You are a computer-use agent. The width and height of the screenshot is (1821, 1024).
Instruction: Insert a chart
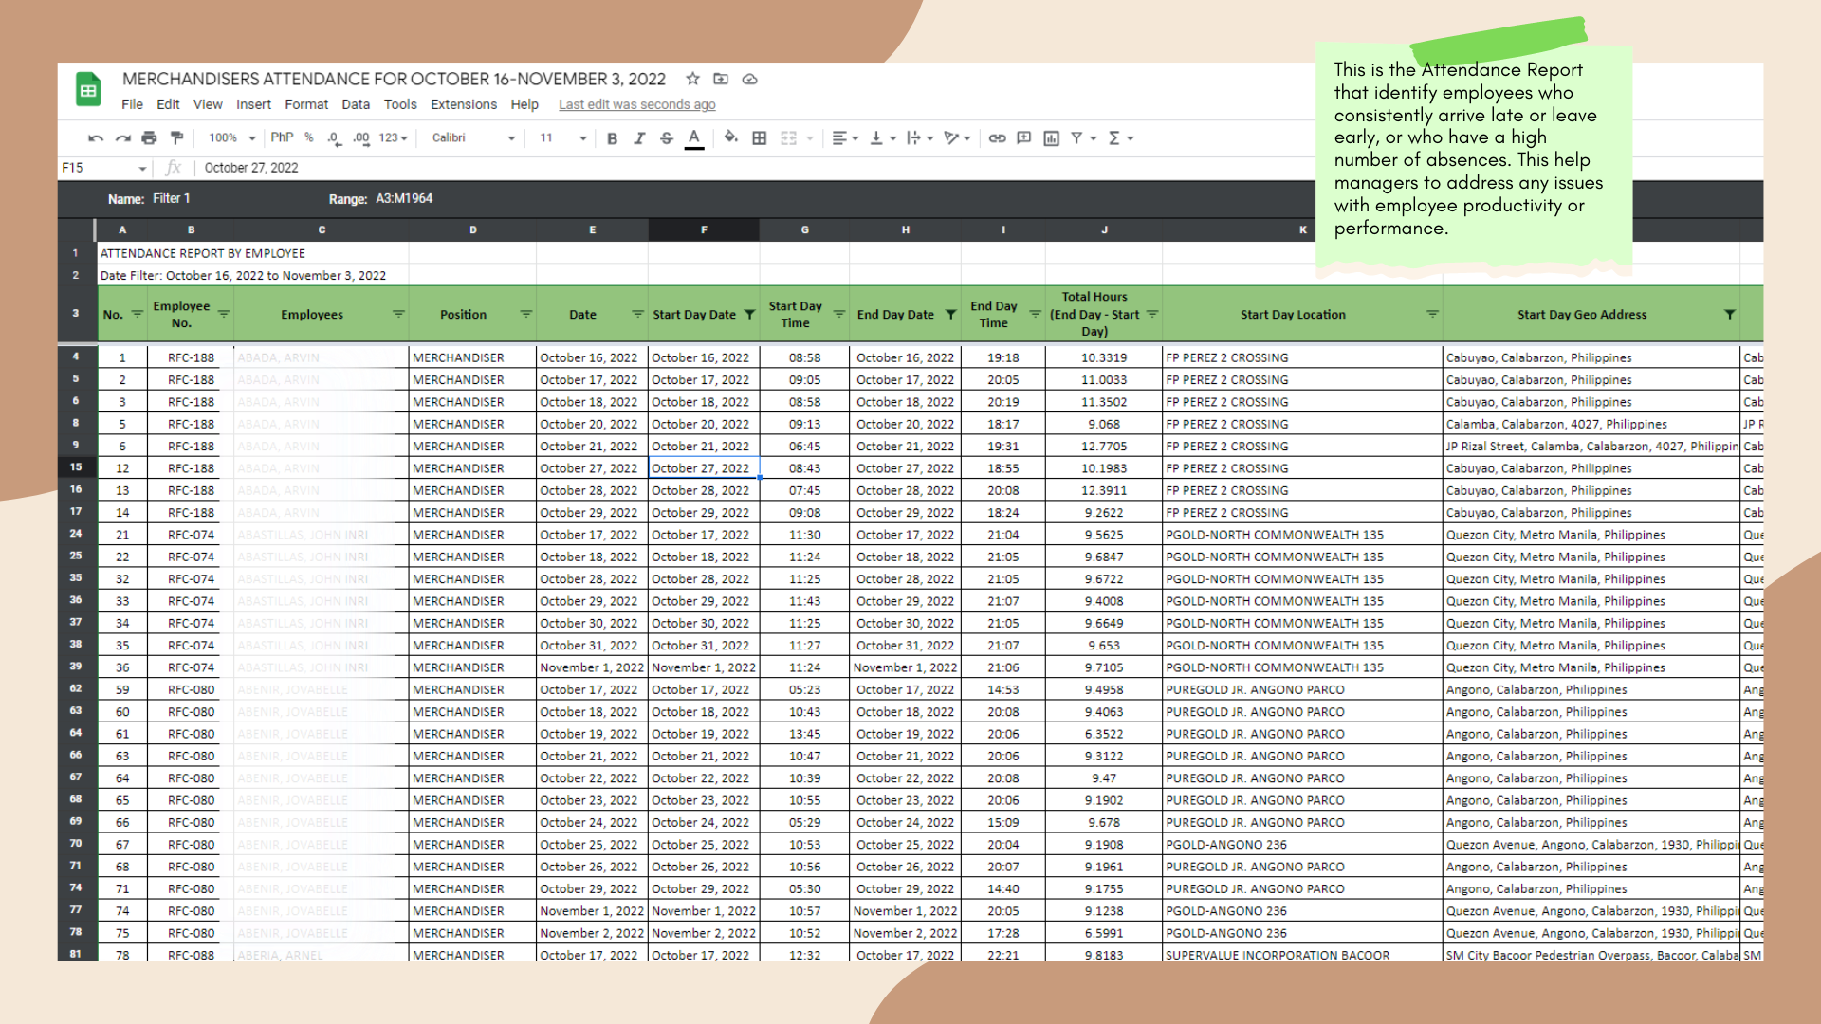(x=1051, y=138)
